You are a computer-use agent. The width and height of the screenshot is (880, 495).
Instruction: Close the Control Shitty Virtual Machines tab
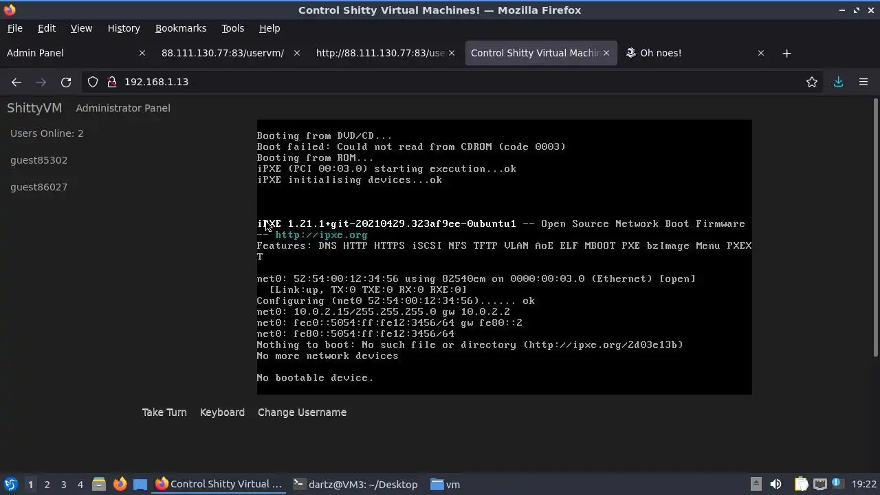click(606, 53)
